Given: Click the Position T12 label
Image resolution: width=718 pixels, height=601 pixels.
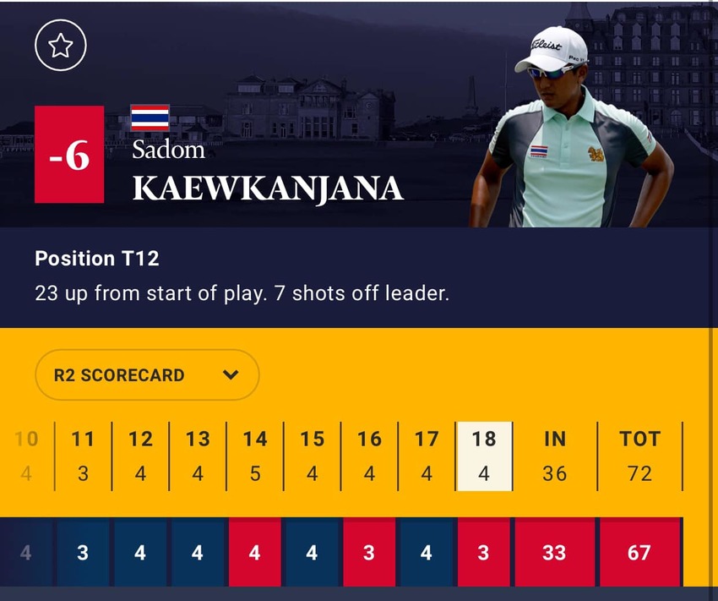Looking at the screenshot, I should click(x=95, y=259).
